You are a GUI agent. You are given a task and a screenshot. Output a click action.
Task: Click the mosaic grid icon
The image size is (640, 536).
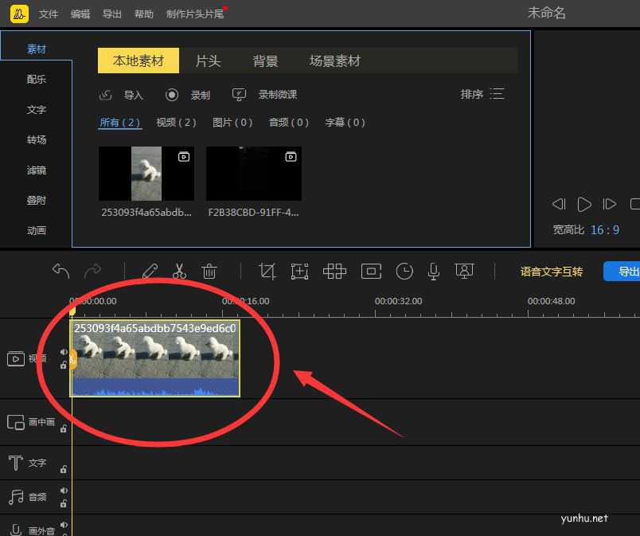tap(334, 271)
